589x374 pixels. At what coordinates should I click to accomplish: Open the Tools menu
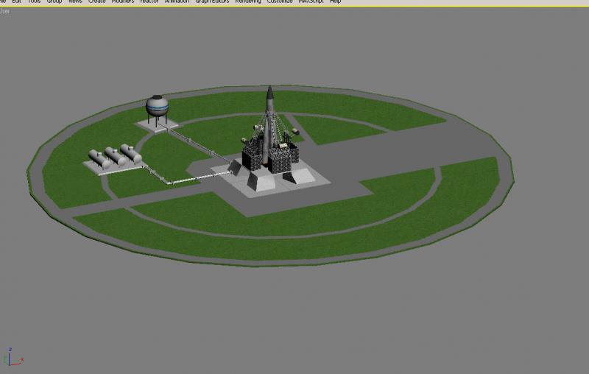pos(34,1)
